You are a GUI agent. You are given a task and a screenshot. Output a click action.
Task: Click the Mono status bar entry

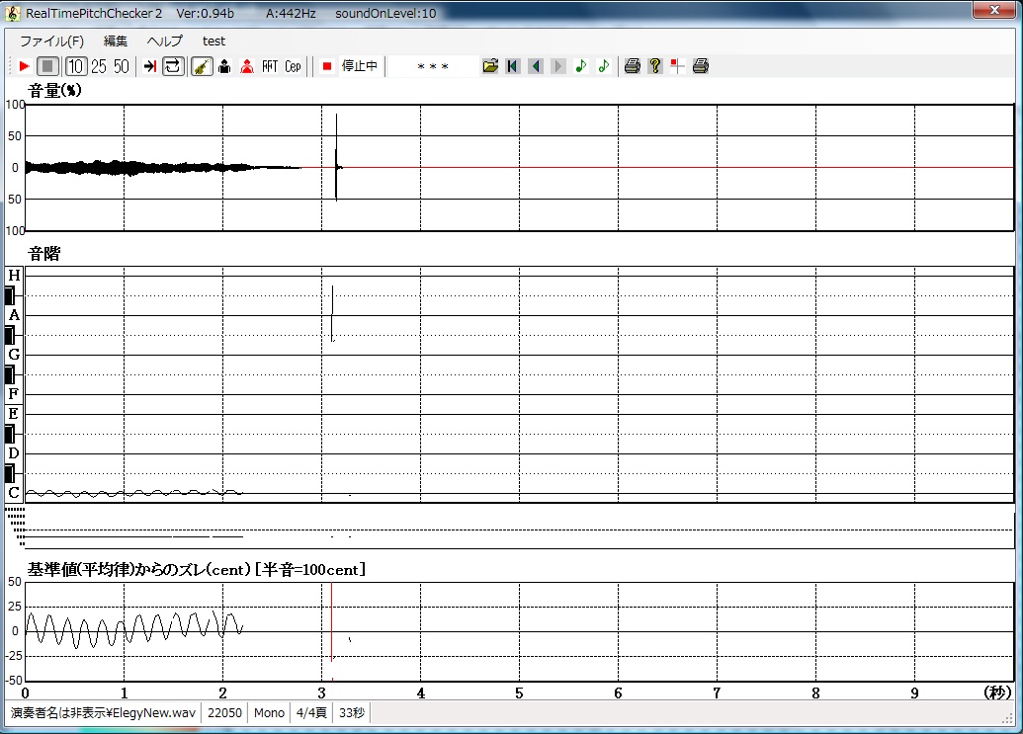[269, 713]
